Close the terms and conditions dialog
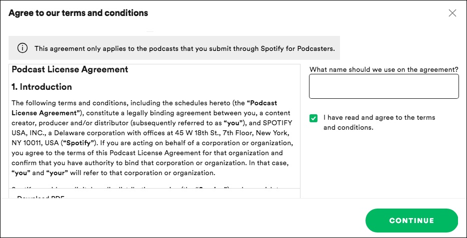This screenshot has height=238, width=467. coord(452,13)
